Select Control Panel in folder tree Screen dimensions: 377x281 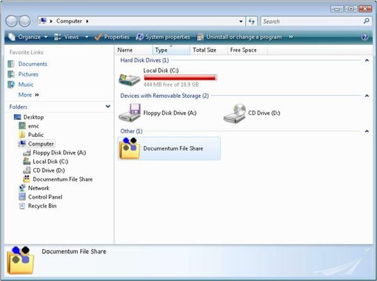[x=45, y=197]
